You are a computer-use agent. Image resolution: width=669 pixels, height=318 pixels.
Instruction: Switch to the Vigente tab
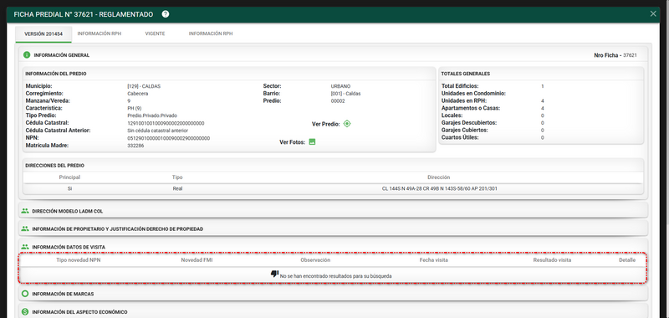(155, 33)
